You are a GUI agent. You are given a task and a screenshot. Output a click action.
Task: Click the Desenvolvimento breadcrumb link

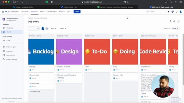point(41,18)
